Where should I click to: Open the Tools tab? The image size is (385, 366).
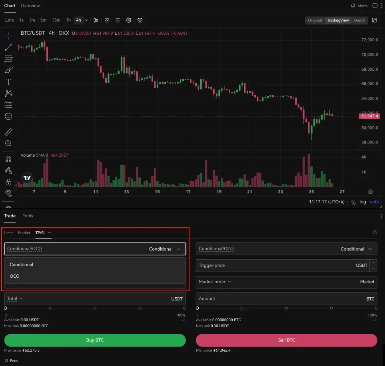point(28,216)
